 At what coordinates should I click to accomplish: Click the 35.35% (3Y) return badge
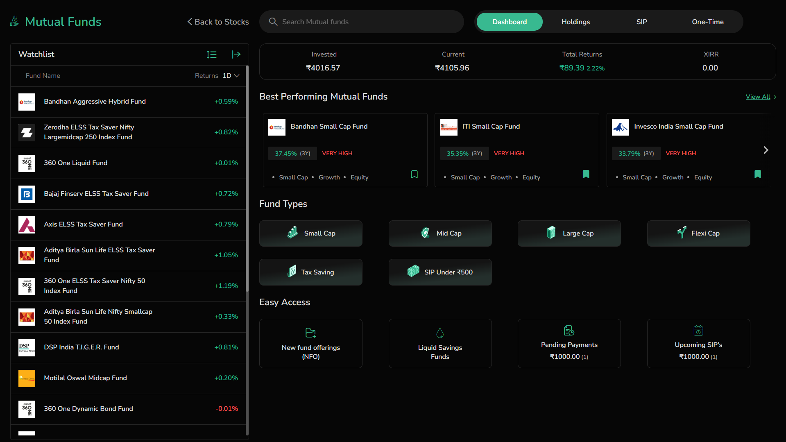(x=464, y=153)
